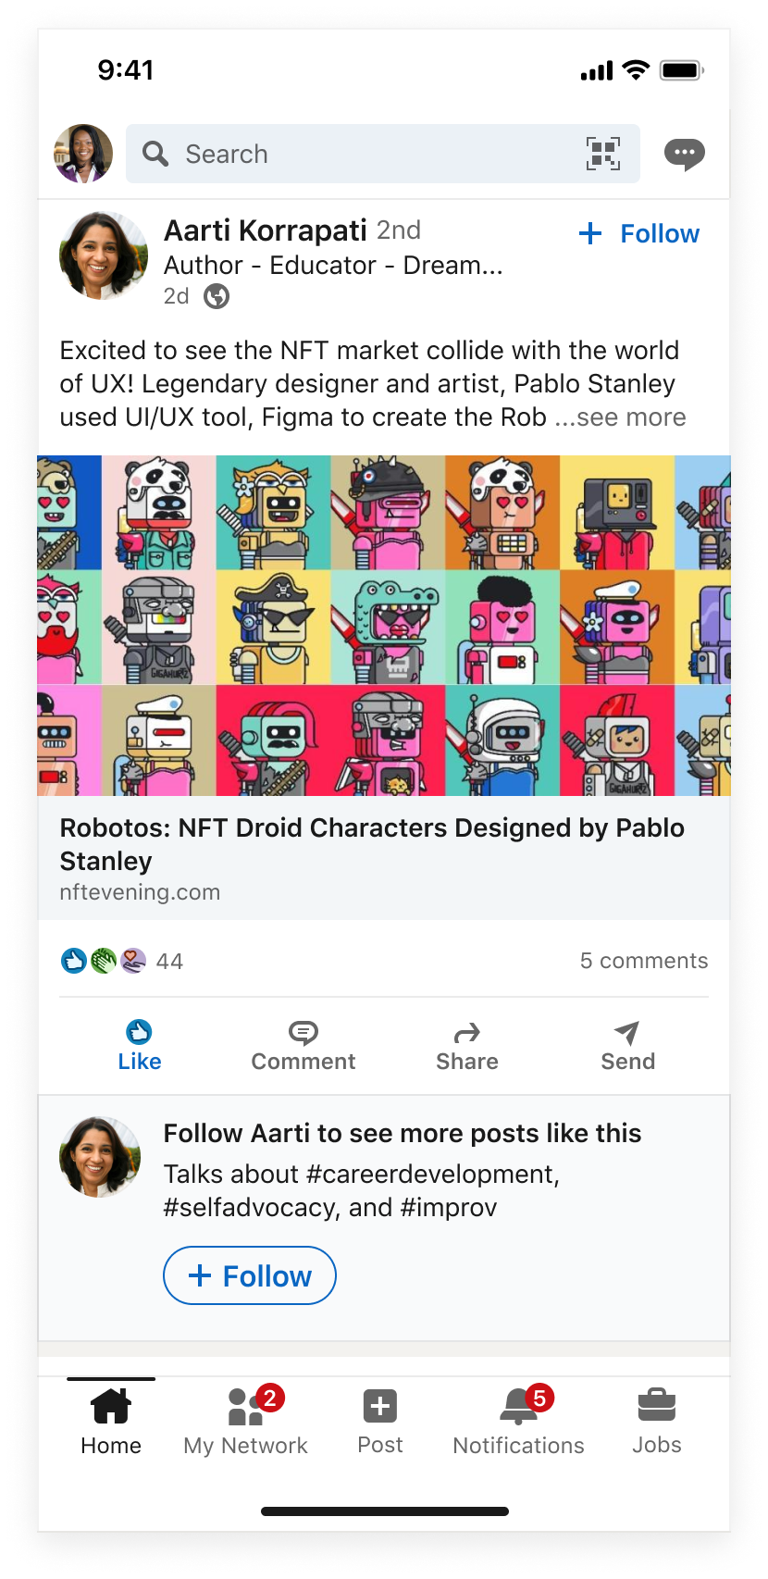Toggle Like on Aarti's post
This screenshot has width=768, height=1579.
139,1046
